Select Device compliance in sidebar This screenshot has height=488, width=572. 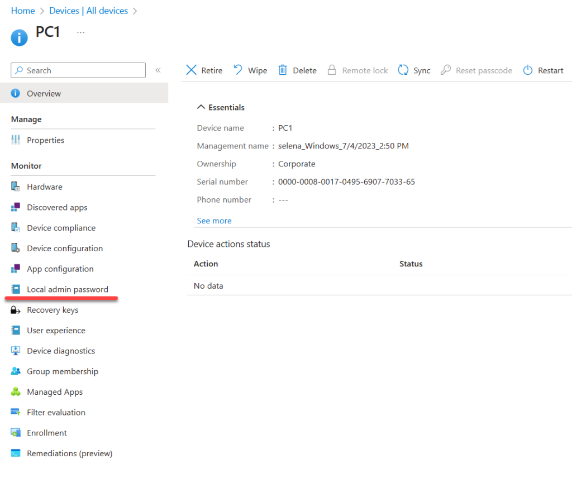click(x=61, y=228)
